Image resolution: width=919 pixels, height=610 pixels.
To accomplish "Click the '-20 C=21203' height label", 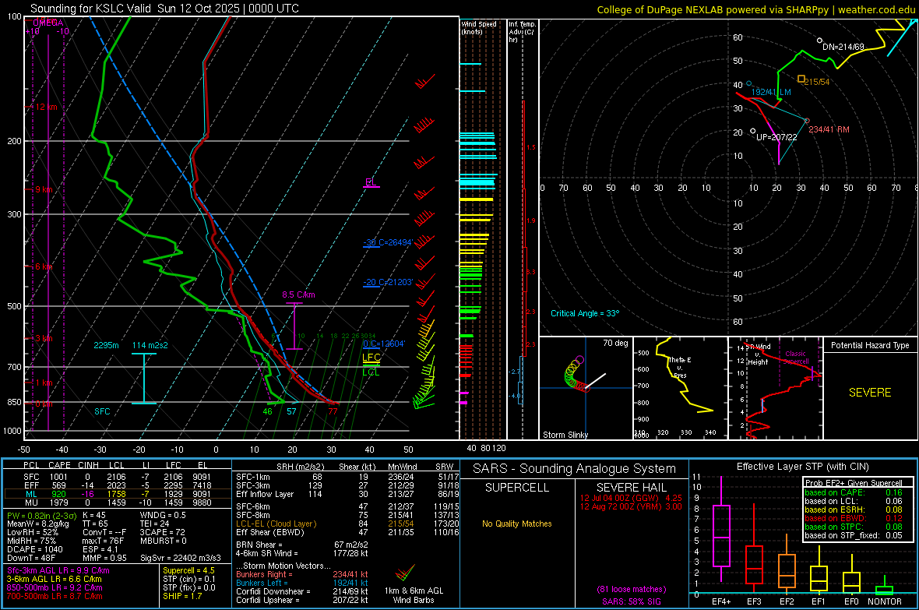I will 388,282.
